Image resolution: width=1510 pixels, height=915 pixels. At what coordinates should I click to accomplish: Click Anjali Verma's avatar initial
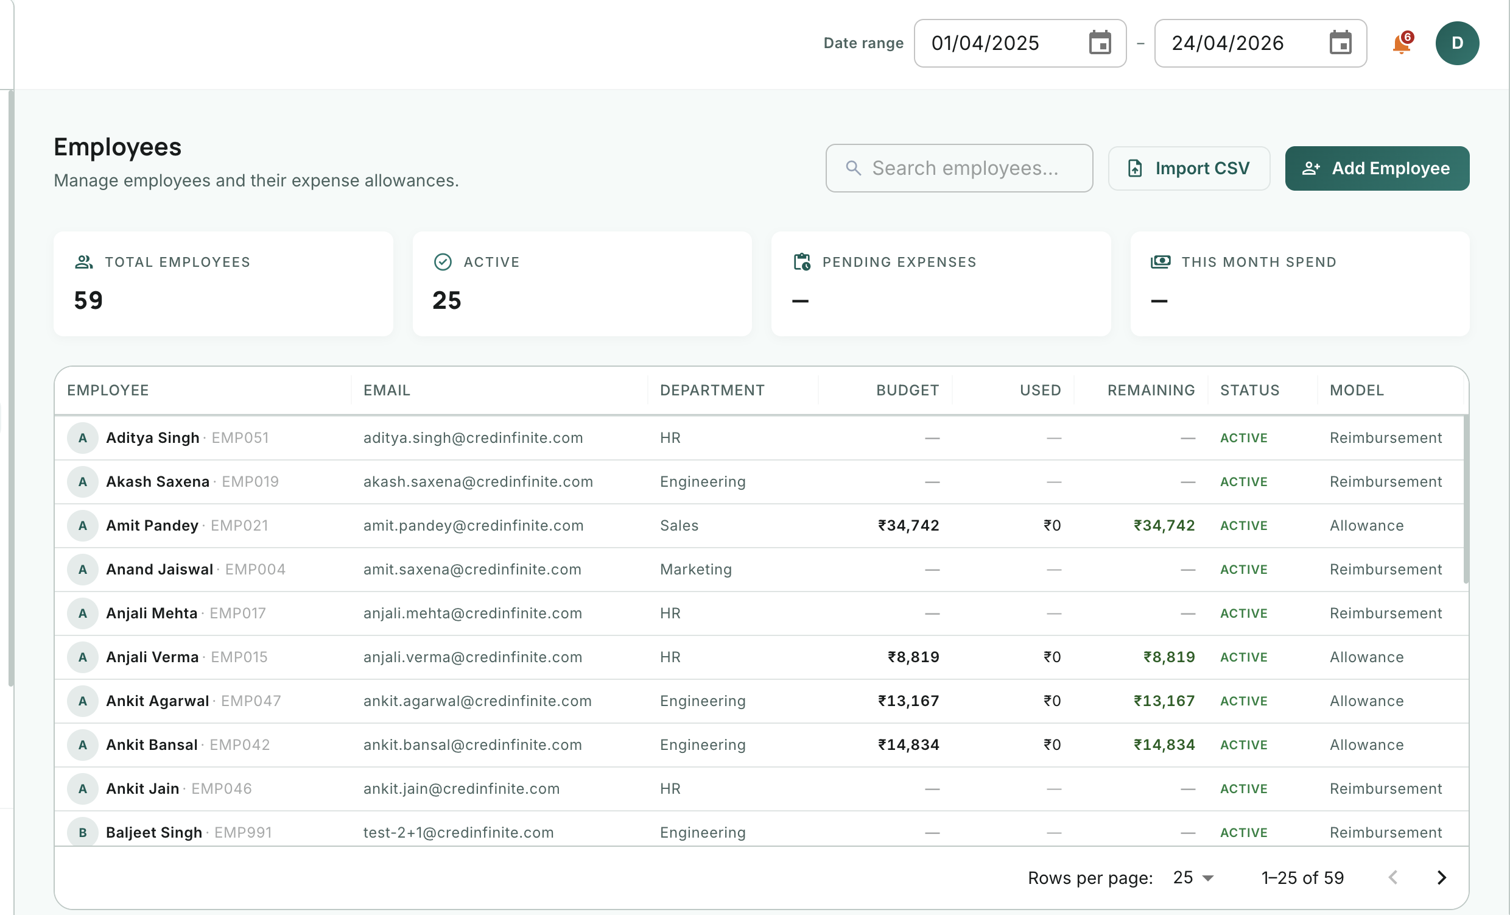[83, 657]
